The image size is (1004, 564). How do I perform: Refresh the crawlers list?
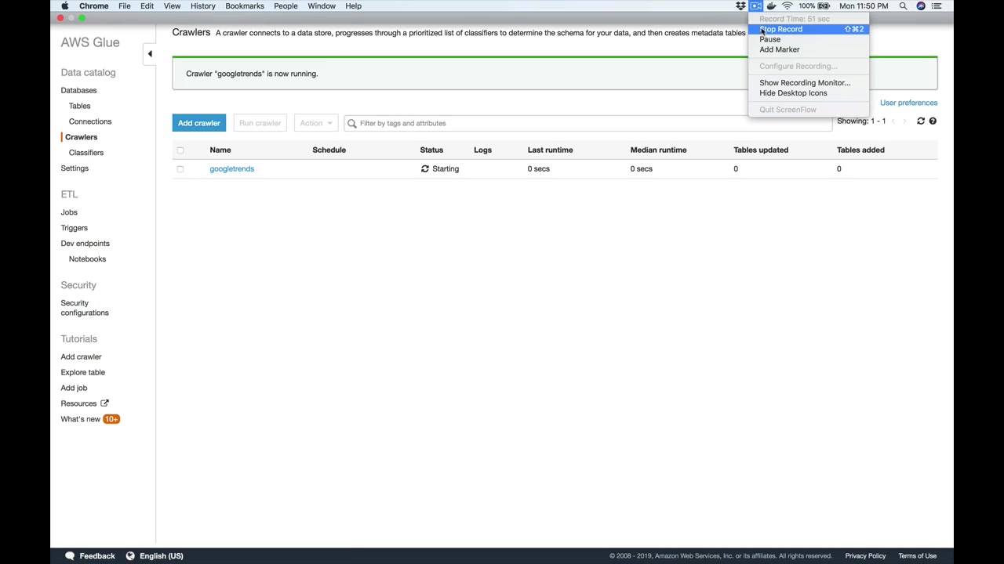point(921,121)
